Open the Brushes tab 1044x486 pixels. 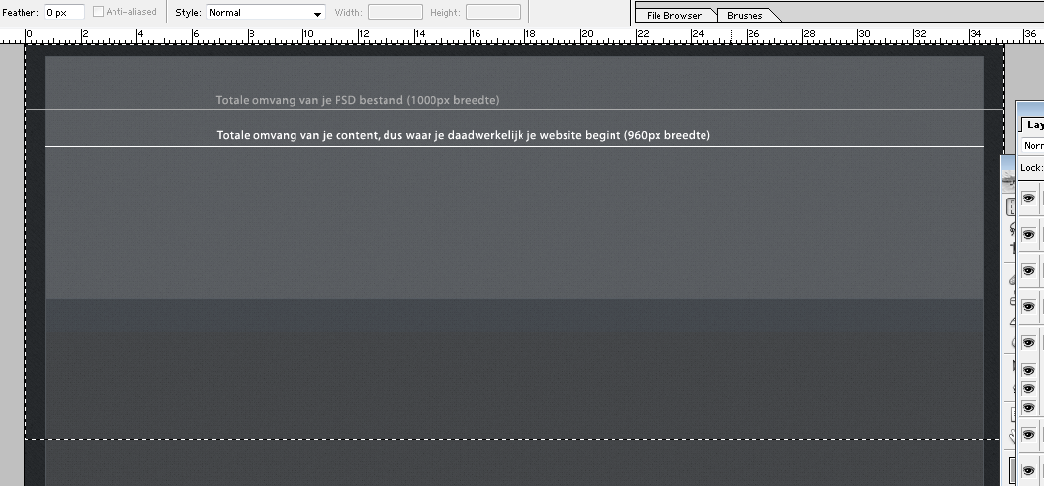tap(746, 16)
